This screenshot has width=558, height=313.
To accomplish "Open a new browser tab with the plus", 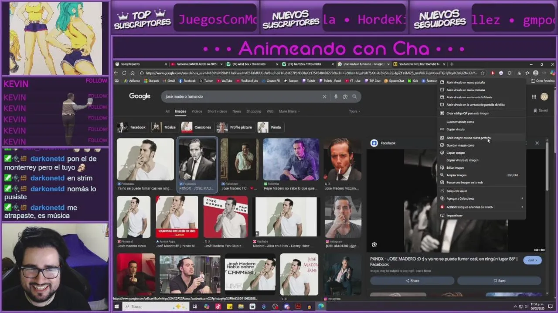I will point(452,64).
